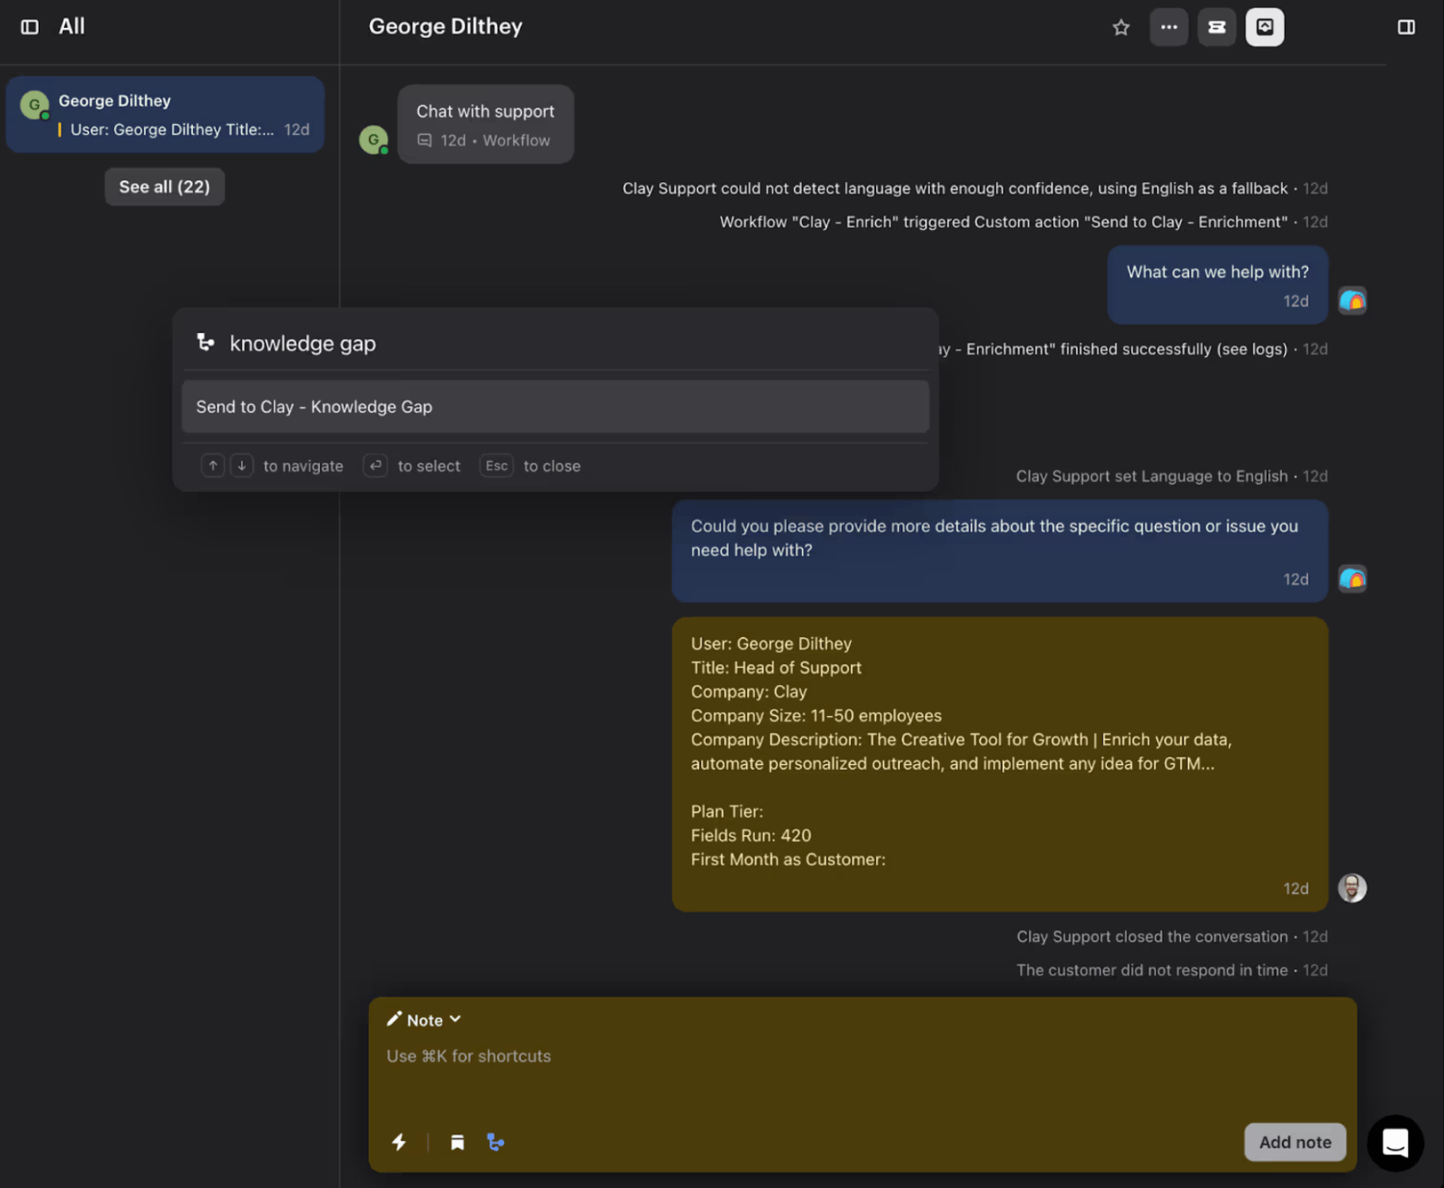Click the Add note button

point(1295,1142)
